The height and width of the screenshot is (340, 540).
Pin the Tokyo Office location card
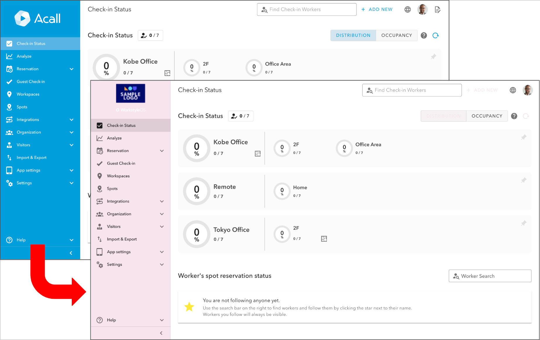pos(524,223)
